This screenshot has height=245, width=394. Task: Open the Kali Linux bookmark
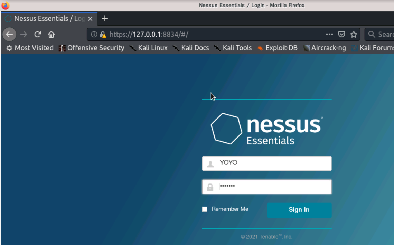pyautogui.click(x=149, y=48)
